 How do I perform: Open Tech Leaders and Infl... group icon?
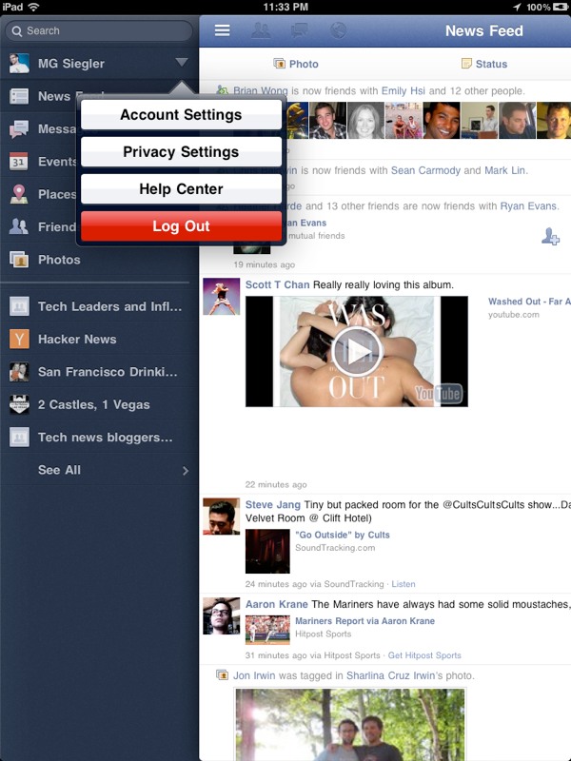[x=19, y=306]
